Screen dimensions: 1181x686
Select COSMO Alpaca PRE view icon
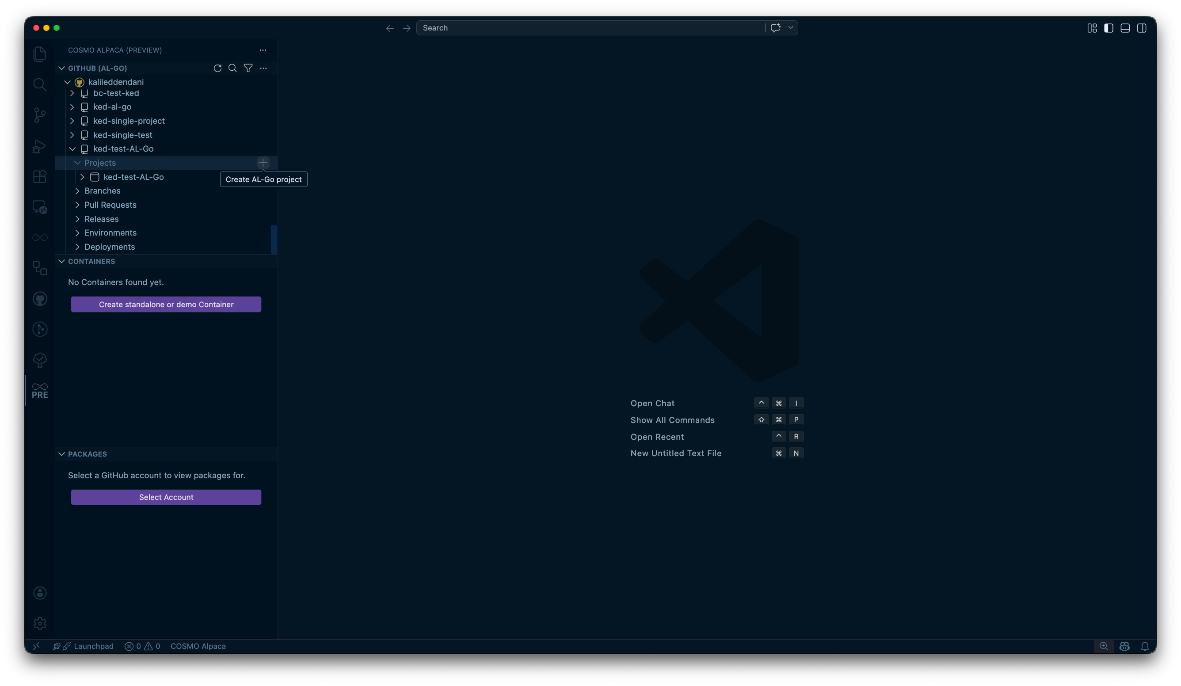point(40,391)
